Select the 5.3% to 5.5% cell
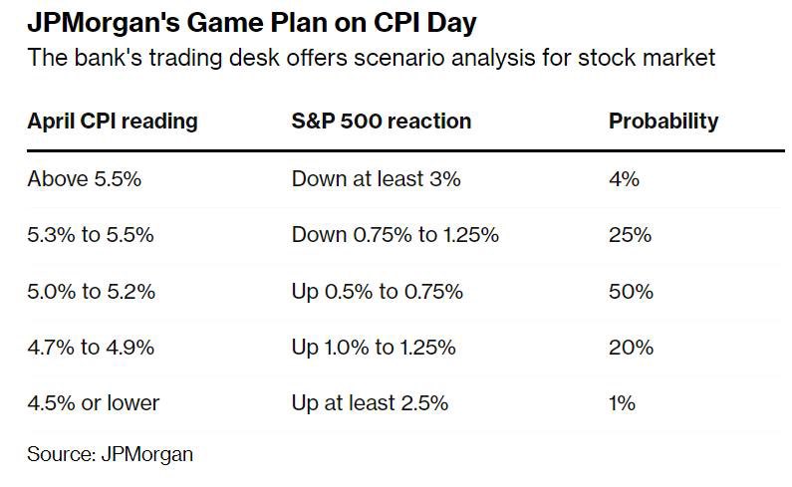This screenshot has height=487, width=792. (91, 235)
